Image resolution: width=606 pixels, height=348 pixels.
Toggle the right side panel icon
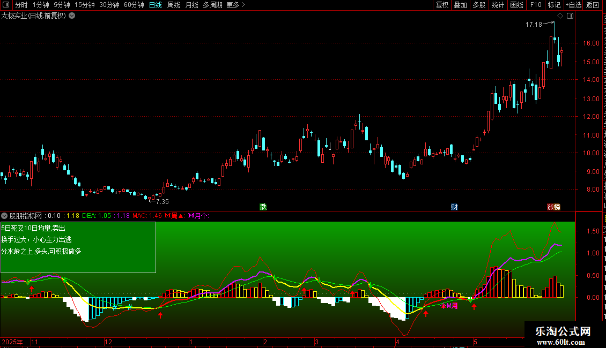pyautogui.click(x=570, y=16)
